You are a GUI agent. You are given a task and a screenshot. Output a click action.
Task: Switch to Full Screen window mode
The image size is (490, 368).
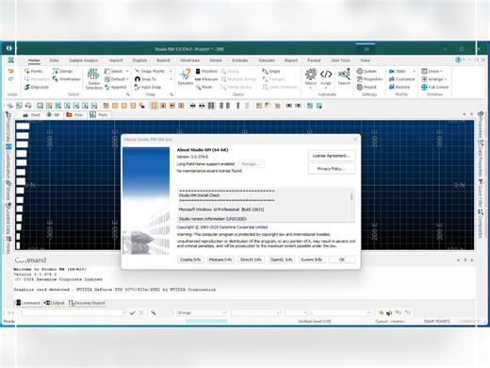[435, 87]
